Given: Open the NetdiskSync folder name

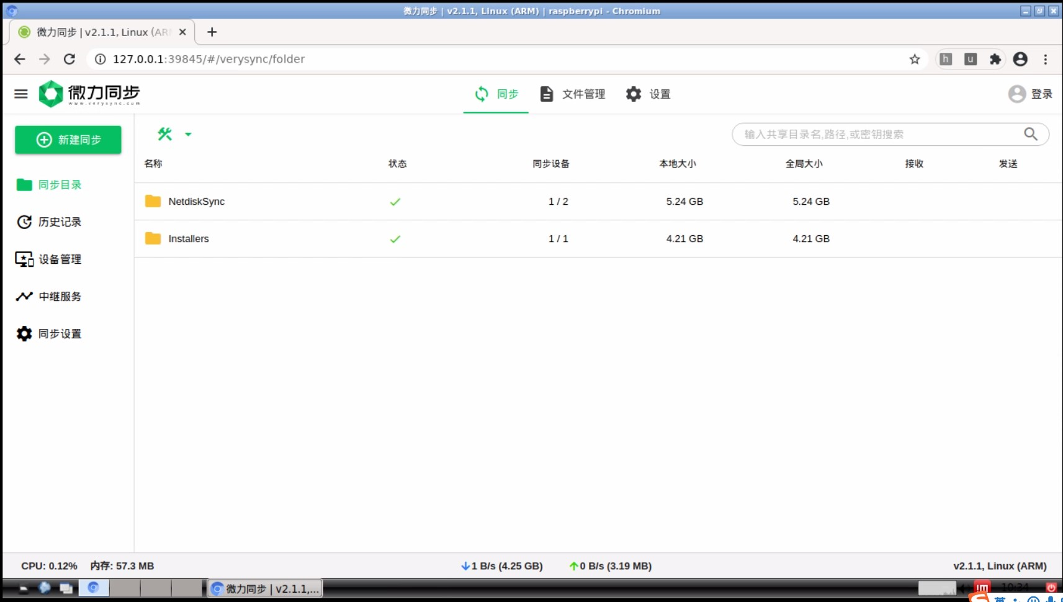Looking at the screenshot, I should tap(197, 201).
